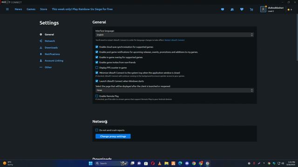Open VLC from the taskbar

tap(159, 163)
